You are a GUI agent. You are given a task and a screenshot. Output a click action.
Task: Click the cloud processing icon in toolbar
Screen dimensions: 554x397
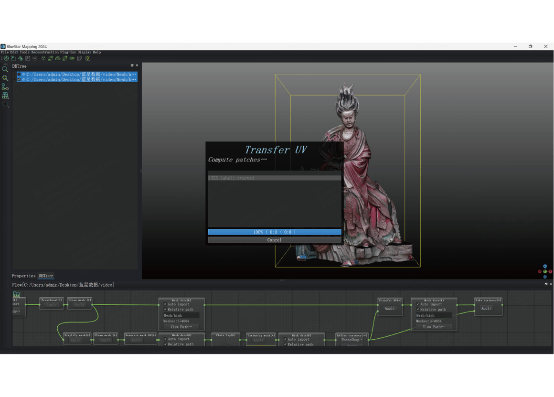coord(57,58)
